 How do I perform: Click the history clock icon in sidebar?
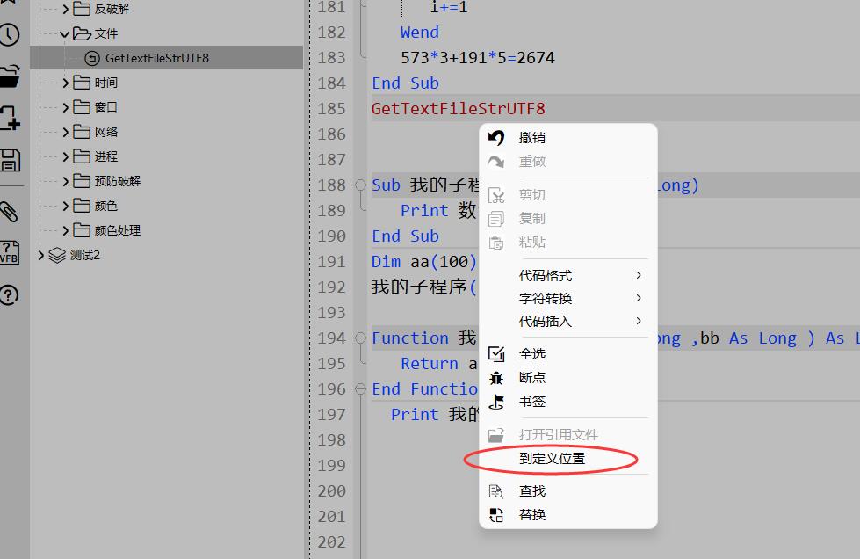click(x=9, y=35)
